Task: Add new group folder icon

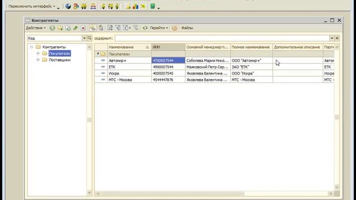Action: [60, 28]
